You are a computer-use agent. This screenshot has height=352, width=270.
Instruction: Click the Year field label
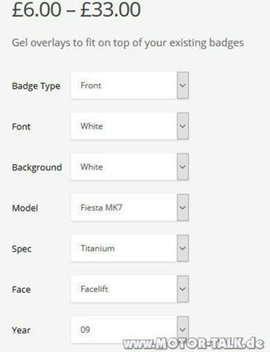(x=21, y=330)
